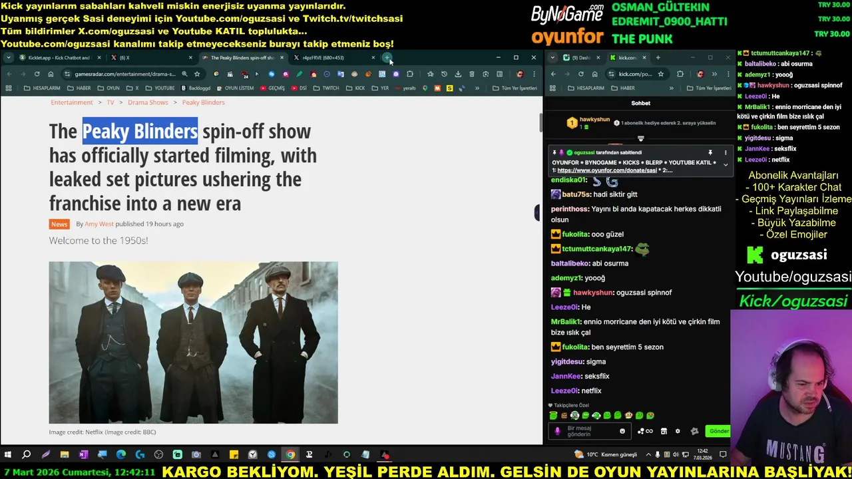
Task: Open Google Chrome from the taskbar
Action: [290, 455]
